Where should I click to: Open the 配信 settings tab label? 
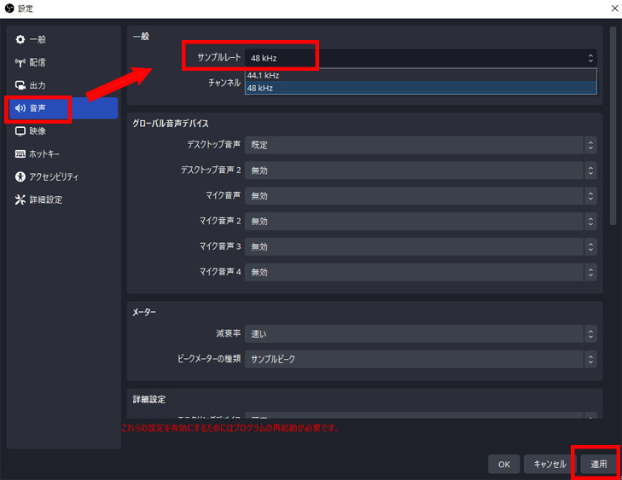pos(38,62)
